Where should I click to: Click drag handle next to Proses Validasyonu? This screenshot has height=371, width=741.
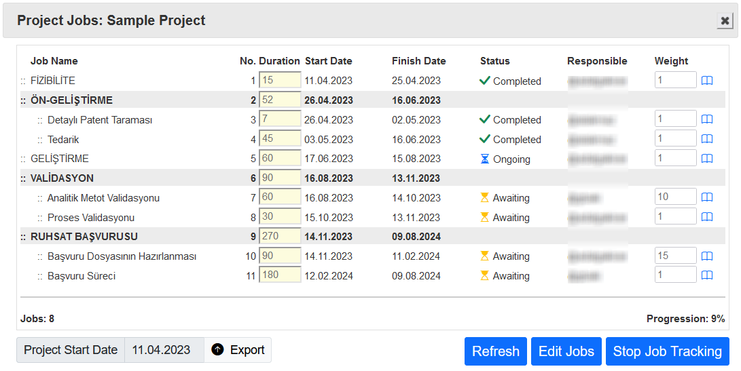pyautogui.click(x=40, y=218)
